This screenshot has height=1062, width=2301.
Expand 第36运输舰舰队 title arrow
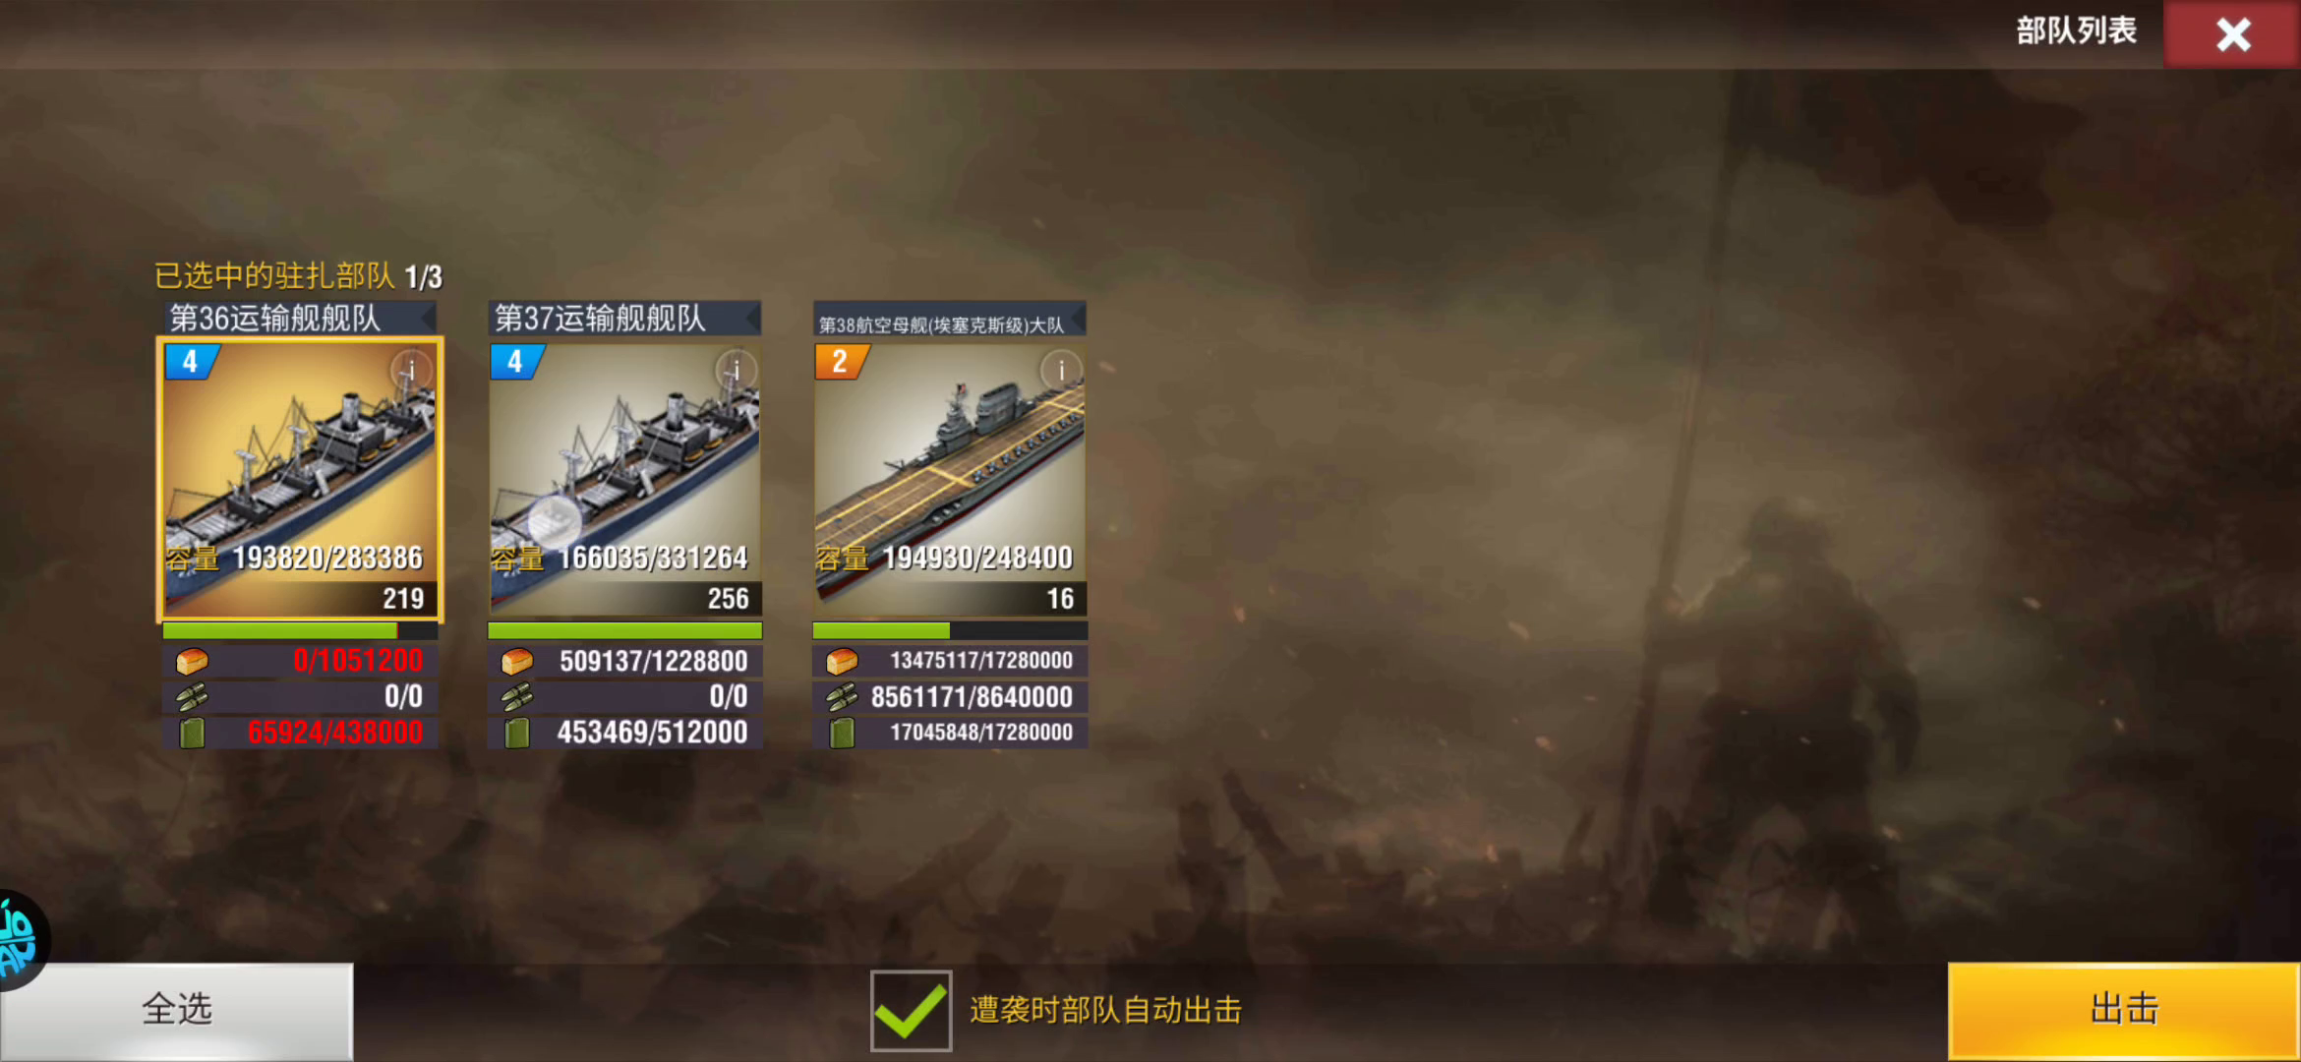(x=428, y=318)
